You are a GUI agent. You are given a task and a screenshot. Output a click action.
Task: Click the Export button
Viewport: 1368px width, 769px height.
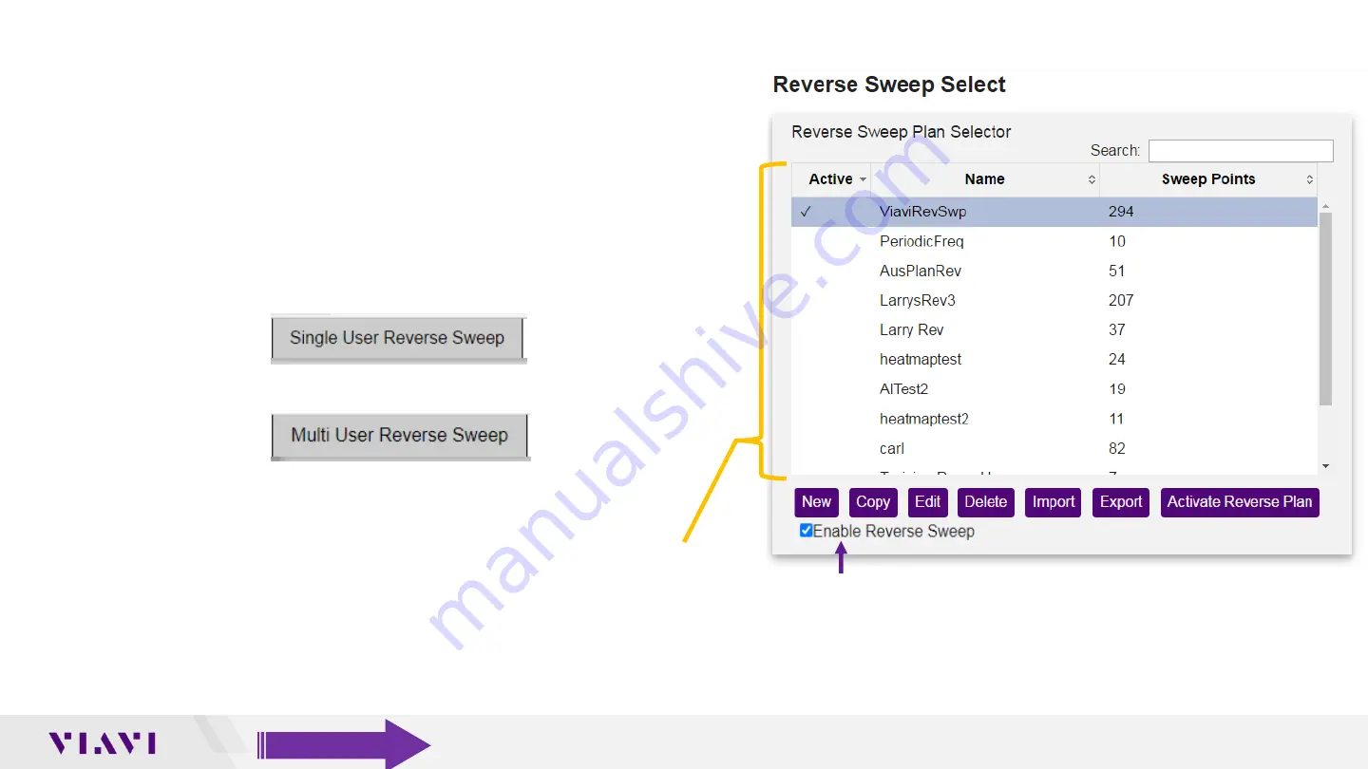pos(1121,502)
